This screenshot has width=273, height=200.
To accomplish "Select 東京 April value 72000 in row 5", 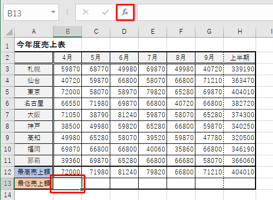I will pos(68,92).
